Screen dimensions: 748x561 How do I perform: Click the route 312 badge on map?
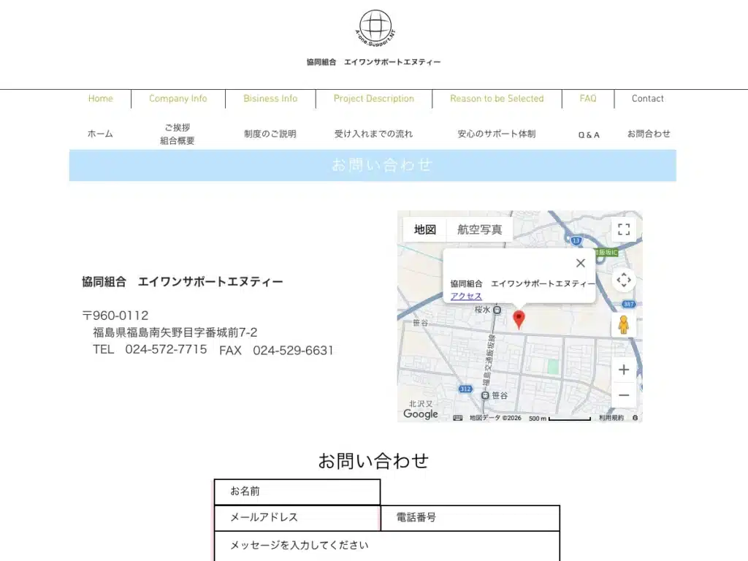point(465,389)
